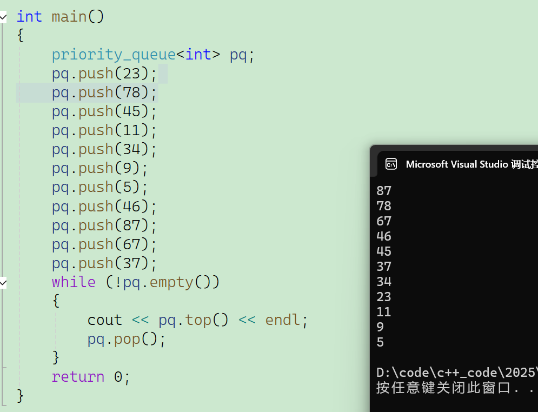Collapse the int main() function fold arrow
This screenshot has width=538, height=412.
pos(3,16)
